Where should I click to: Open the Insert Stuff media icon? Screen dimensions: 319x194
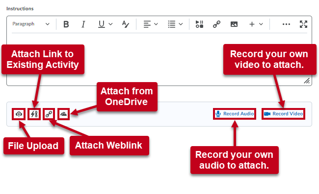pyautogui.click(x=199, y=24)
